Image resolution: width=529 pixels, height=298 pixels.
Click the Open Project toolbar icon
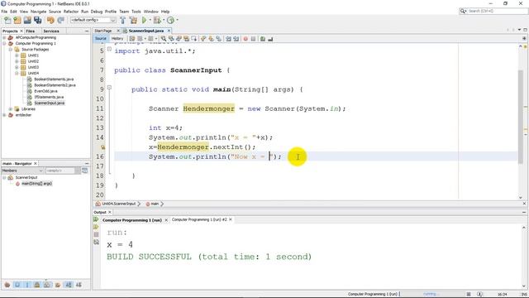pyautogui.click(x=27, y=20)
